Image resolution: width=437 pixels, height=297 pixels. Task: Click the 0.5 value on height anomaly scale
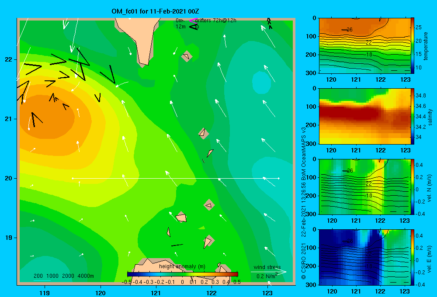237,282
